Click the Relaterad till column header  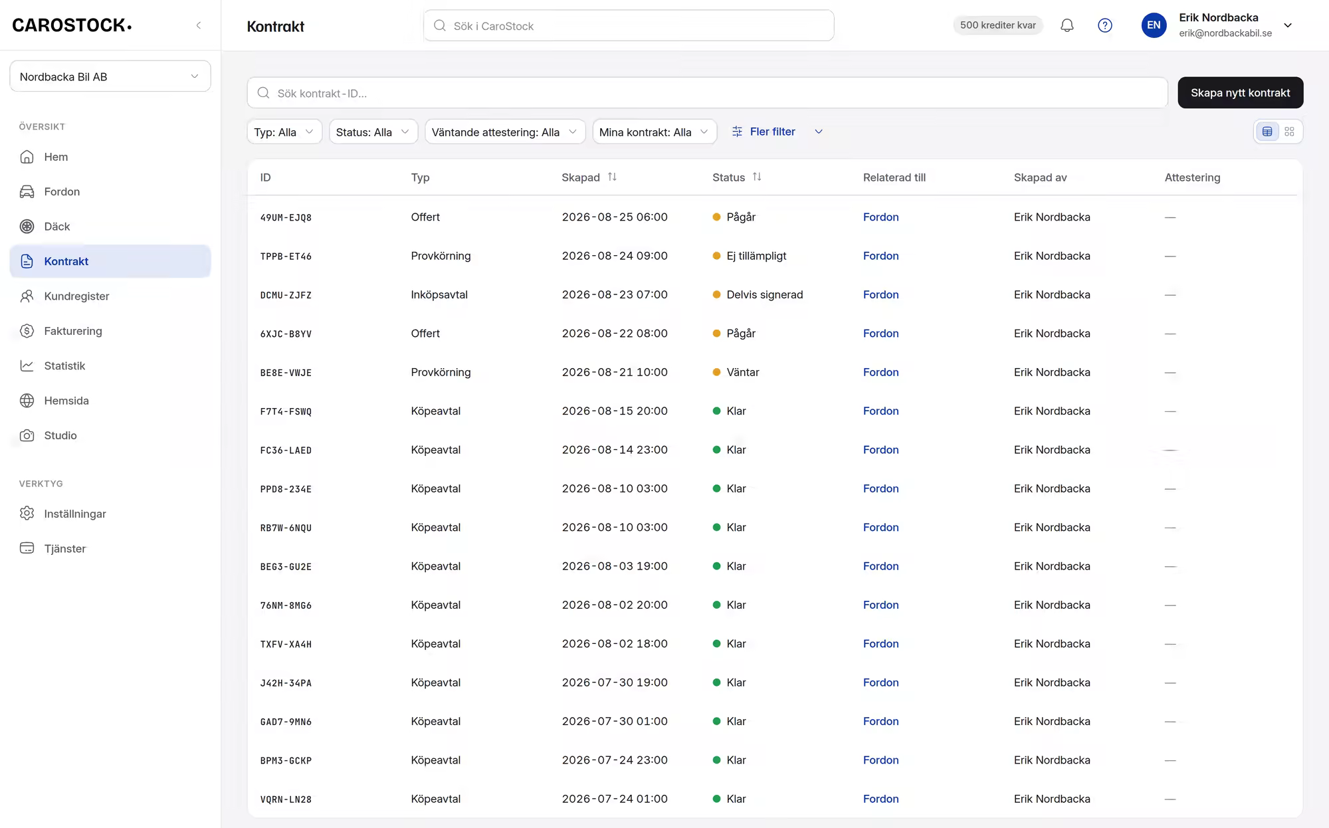tap(894, 177)
